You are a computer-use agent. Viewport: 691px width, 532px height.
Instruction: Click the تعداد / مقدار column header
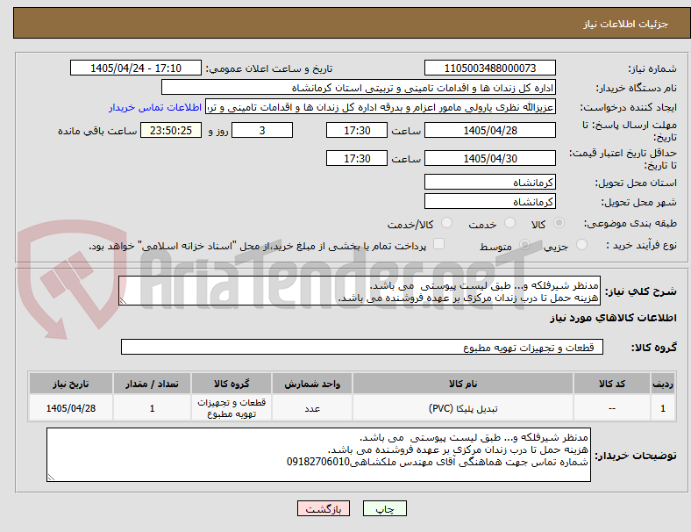152,384
